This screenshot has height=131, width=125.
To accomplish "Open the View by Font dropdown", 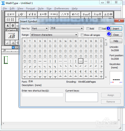I will click(40, 28).
